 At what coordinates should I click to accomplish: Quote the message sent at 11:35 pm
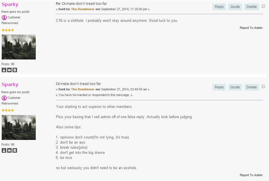[x=235, y=7]
